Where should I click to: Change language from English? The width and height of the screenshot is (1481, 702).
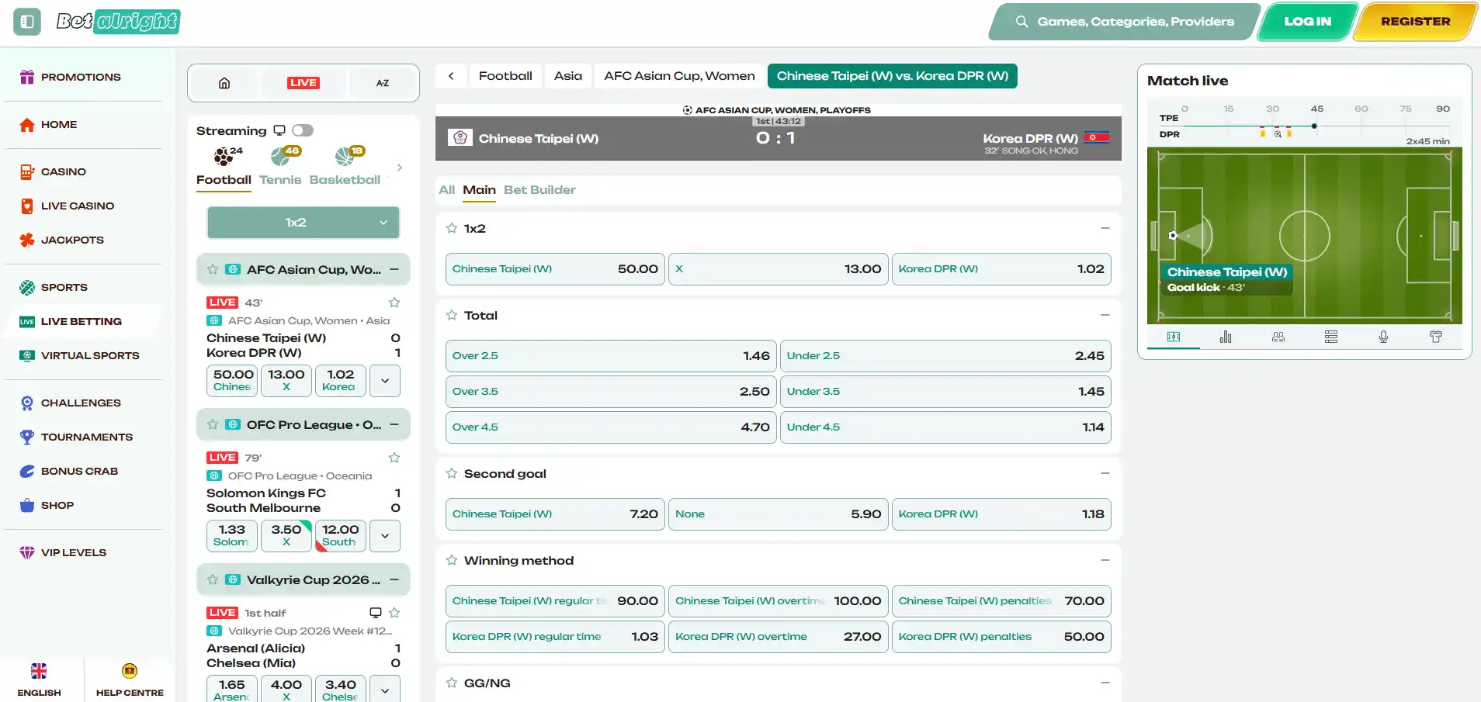[39, 679]
